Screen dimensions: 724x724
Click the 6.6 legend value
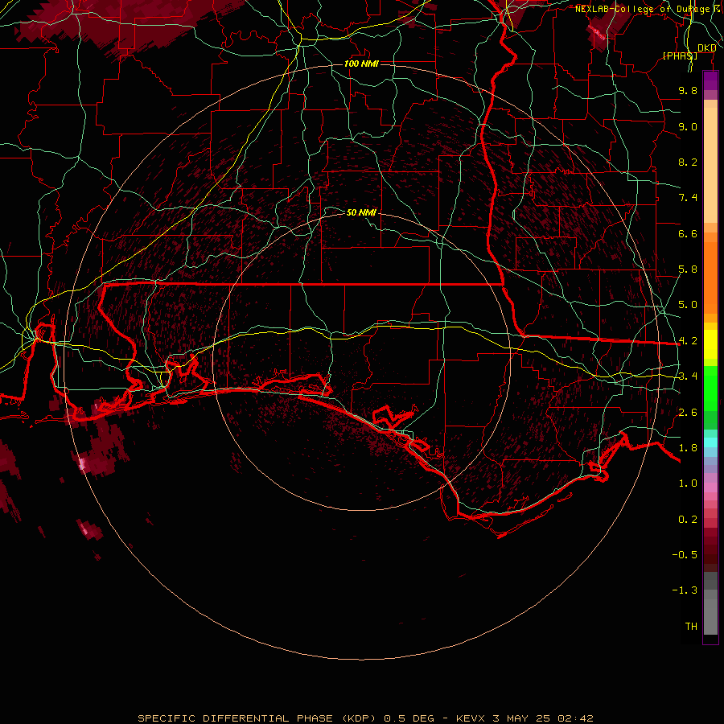(x=688, y=233)
